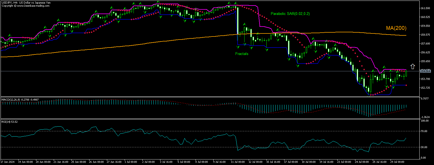Screen dimensions: 434x165
Task: Click the white up arrow signal icon
Action: (413, 66)
